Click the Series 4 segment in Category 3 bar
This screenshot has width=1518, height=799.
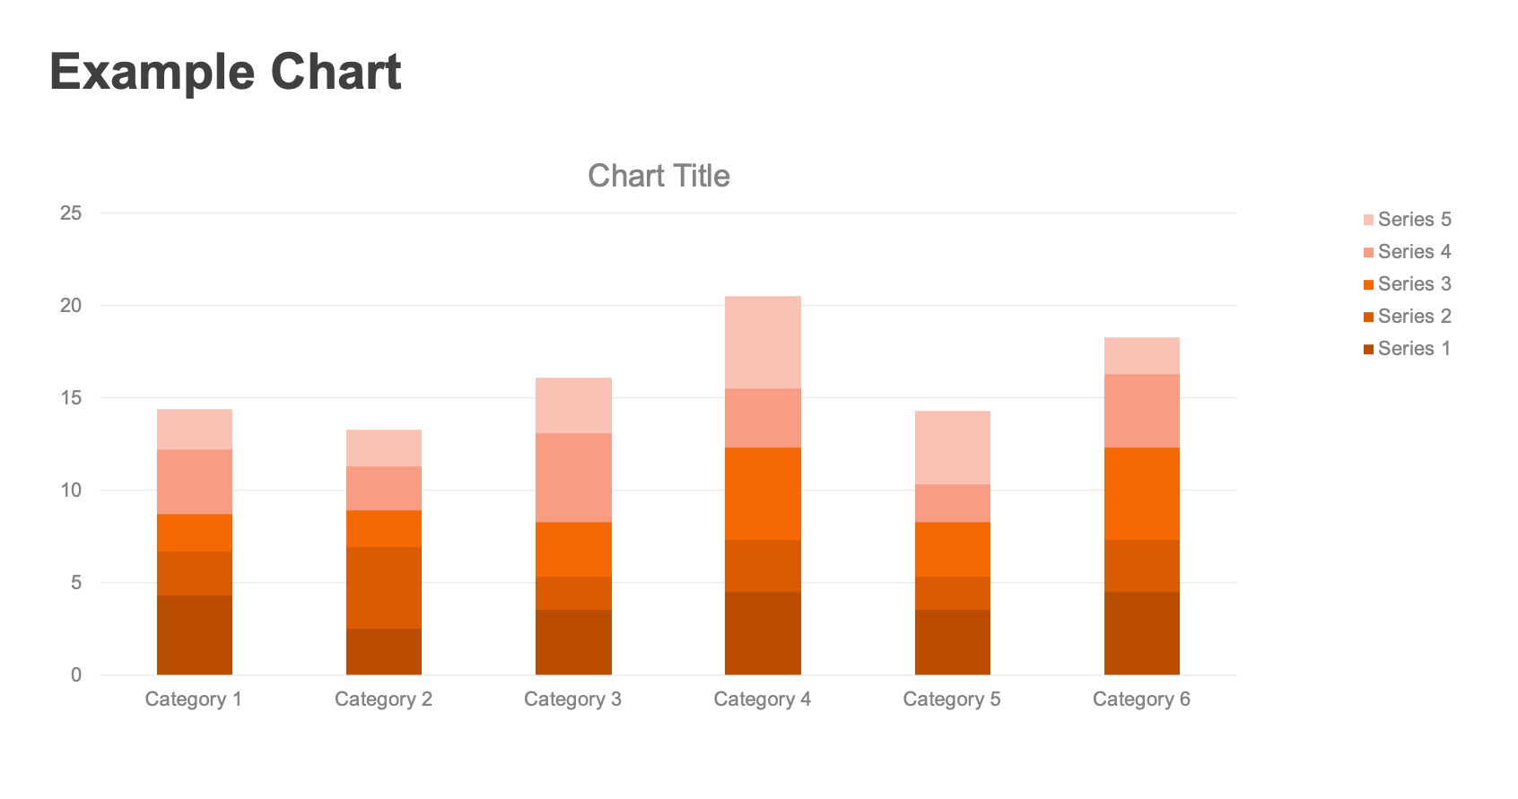point(573,478)
